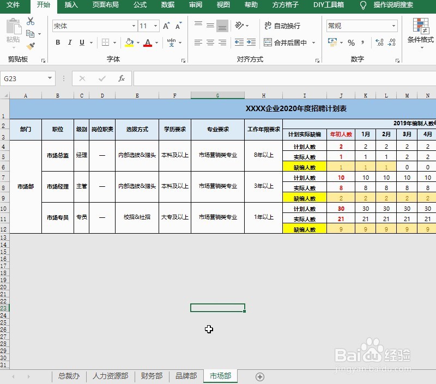Image resolution: width=436 pixels, height=384 pixels.
Task: Add a new worksheet with the plus button
Action: click(260, 376)
